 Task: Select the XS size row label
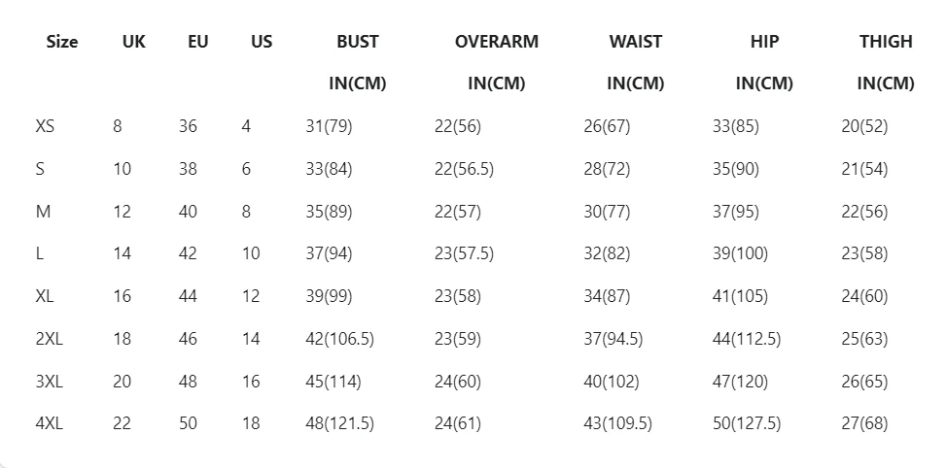tap(45, 126)
